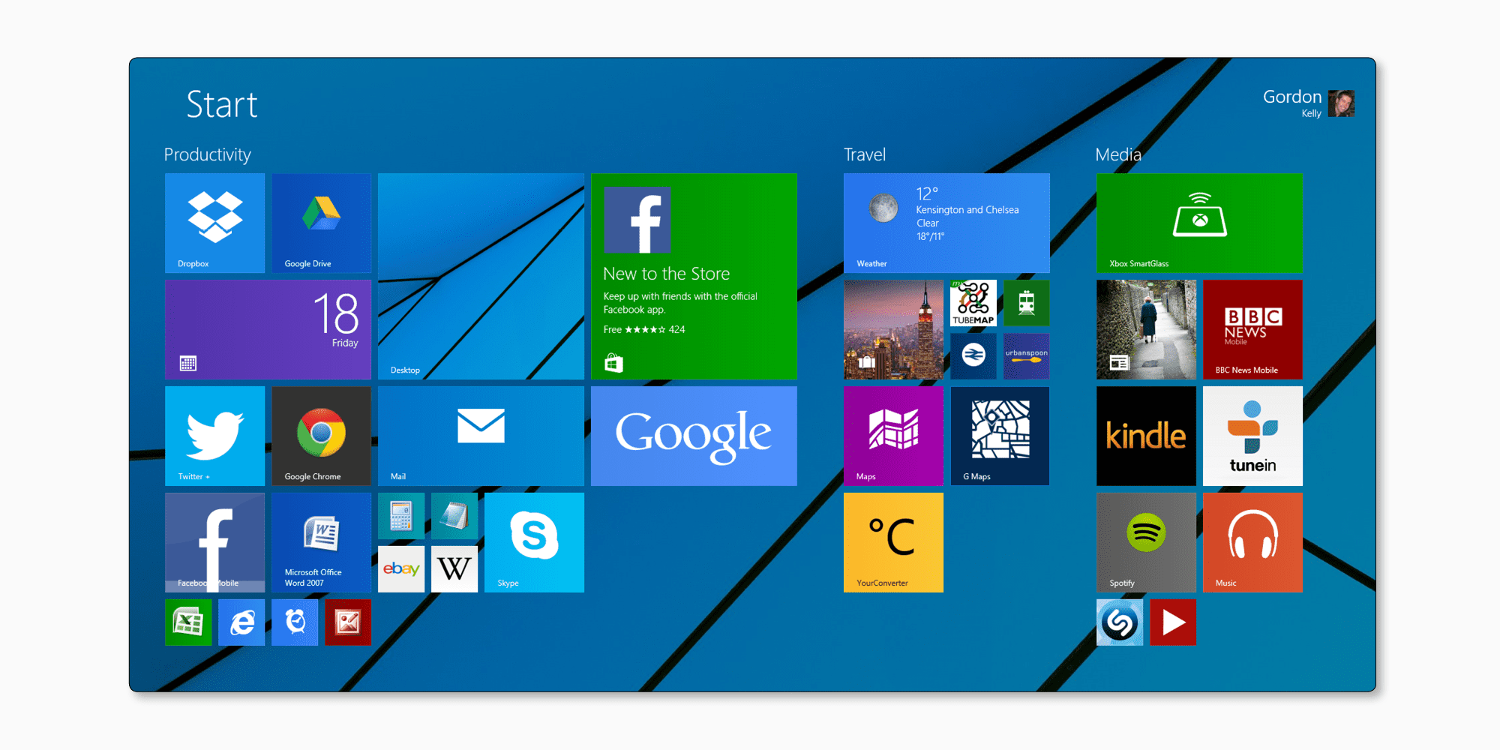This screenshot has height=750, width=1500.
Task: Launch Xbox SmartGlass tile
Action: [1199, 223]
